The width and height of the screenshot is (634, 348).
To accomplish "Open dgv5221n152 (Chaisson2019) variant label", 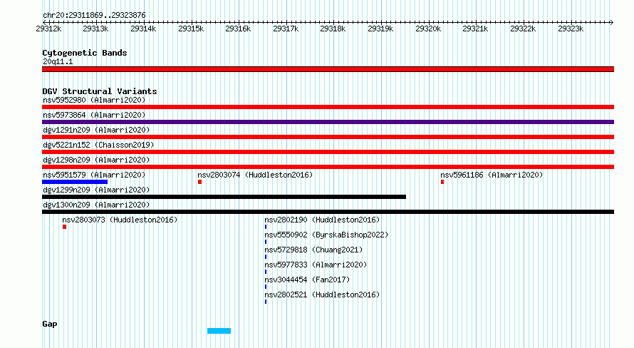I will [x=98, y=145].
